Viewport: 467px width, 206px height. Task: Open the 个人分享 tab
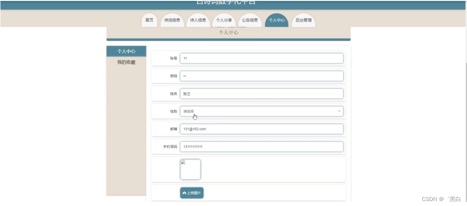(224, 20)
